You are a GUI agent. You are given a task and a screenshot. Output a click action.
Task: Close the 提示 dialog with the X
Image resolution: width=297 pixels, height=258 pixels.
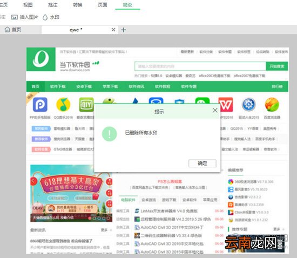pos(215,110)
